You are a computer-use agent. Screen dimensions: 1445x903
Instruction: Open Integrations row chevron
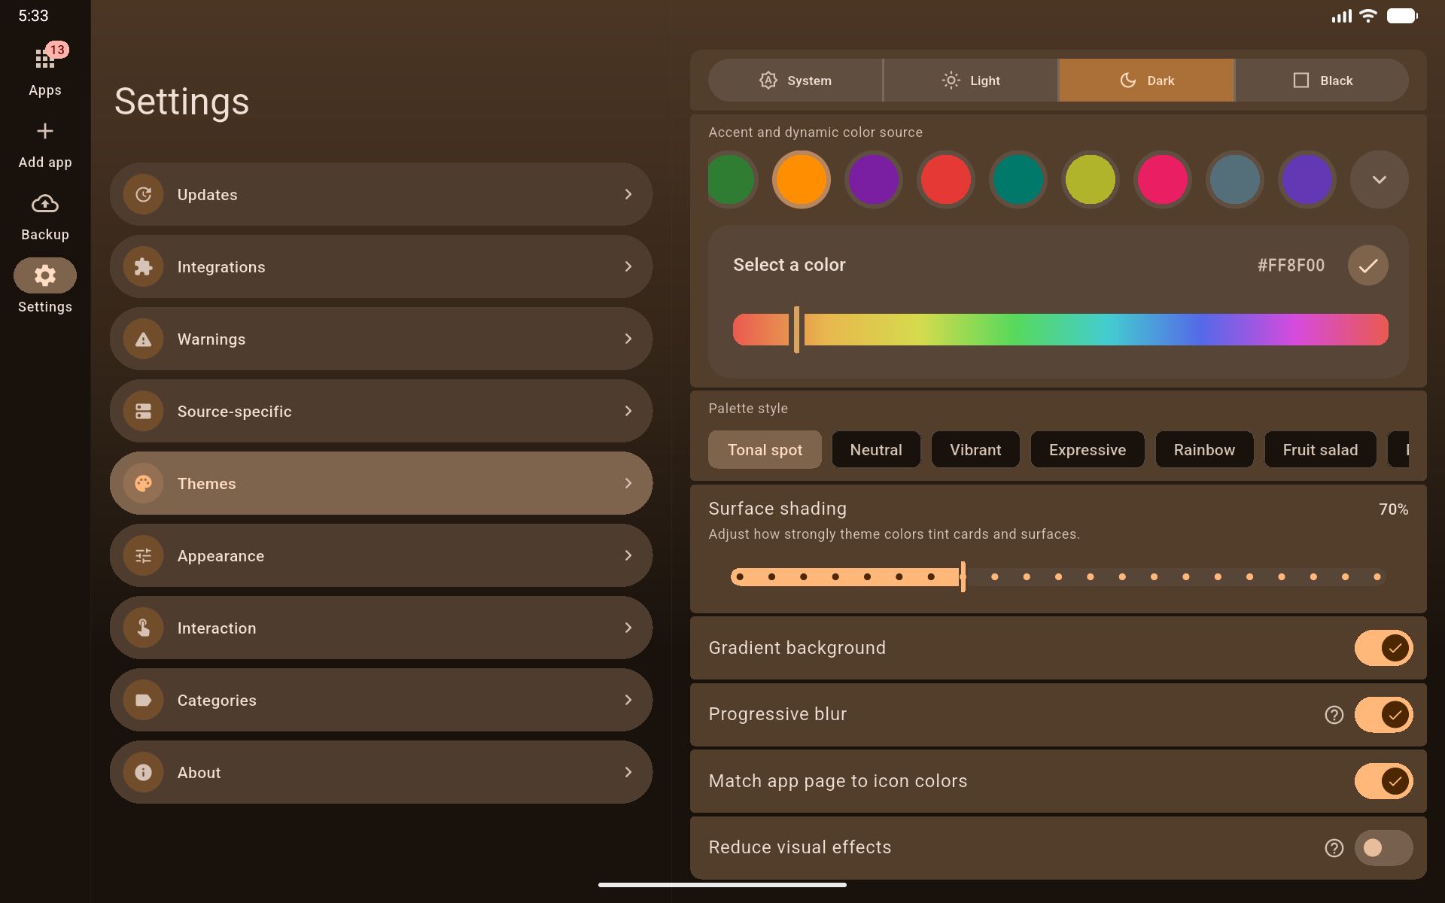pos(628,266)
